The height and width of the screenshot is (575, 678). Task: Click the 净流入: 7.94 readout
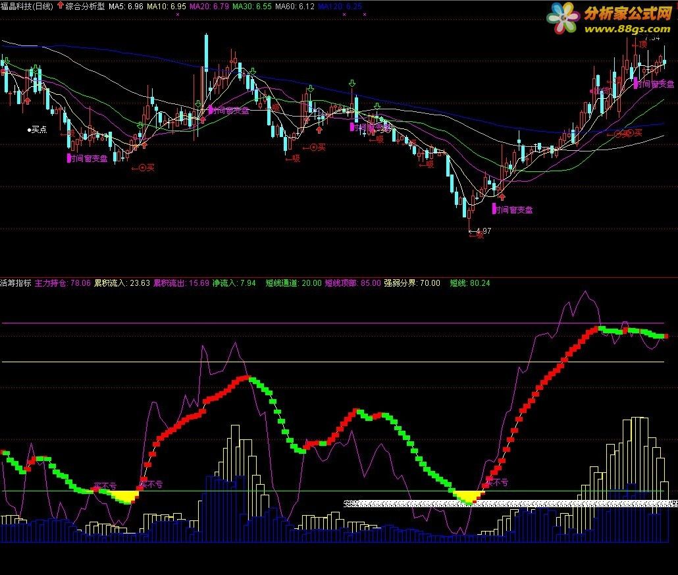[x=234, y=283]
